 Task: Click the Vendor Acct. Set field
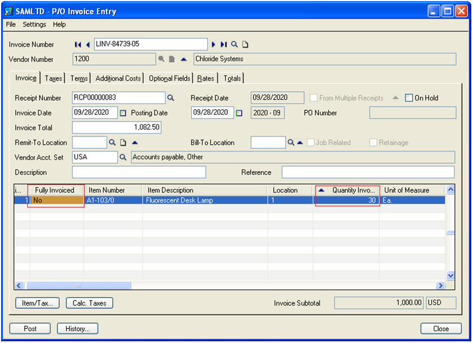[x=95, y=157]
